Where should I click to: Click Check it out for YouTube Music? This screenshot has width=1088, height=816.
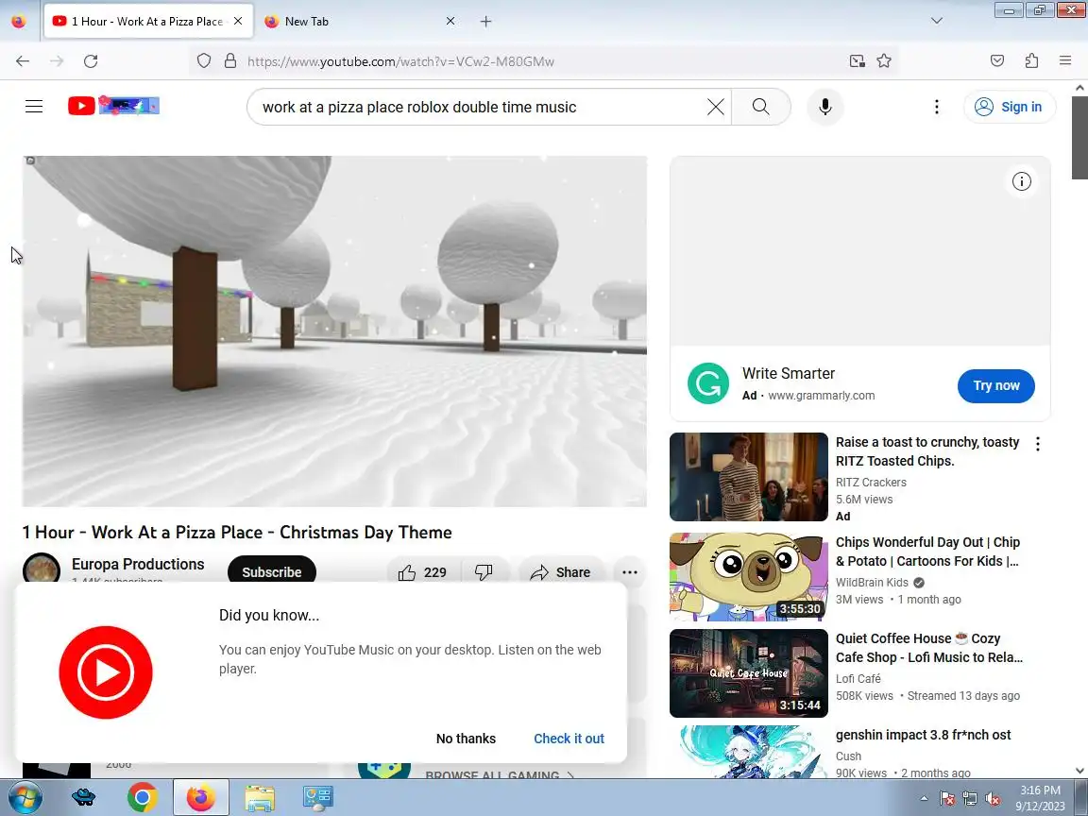coord(569,739)
